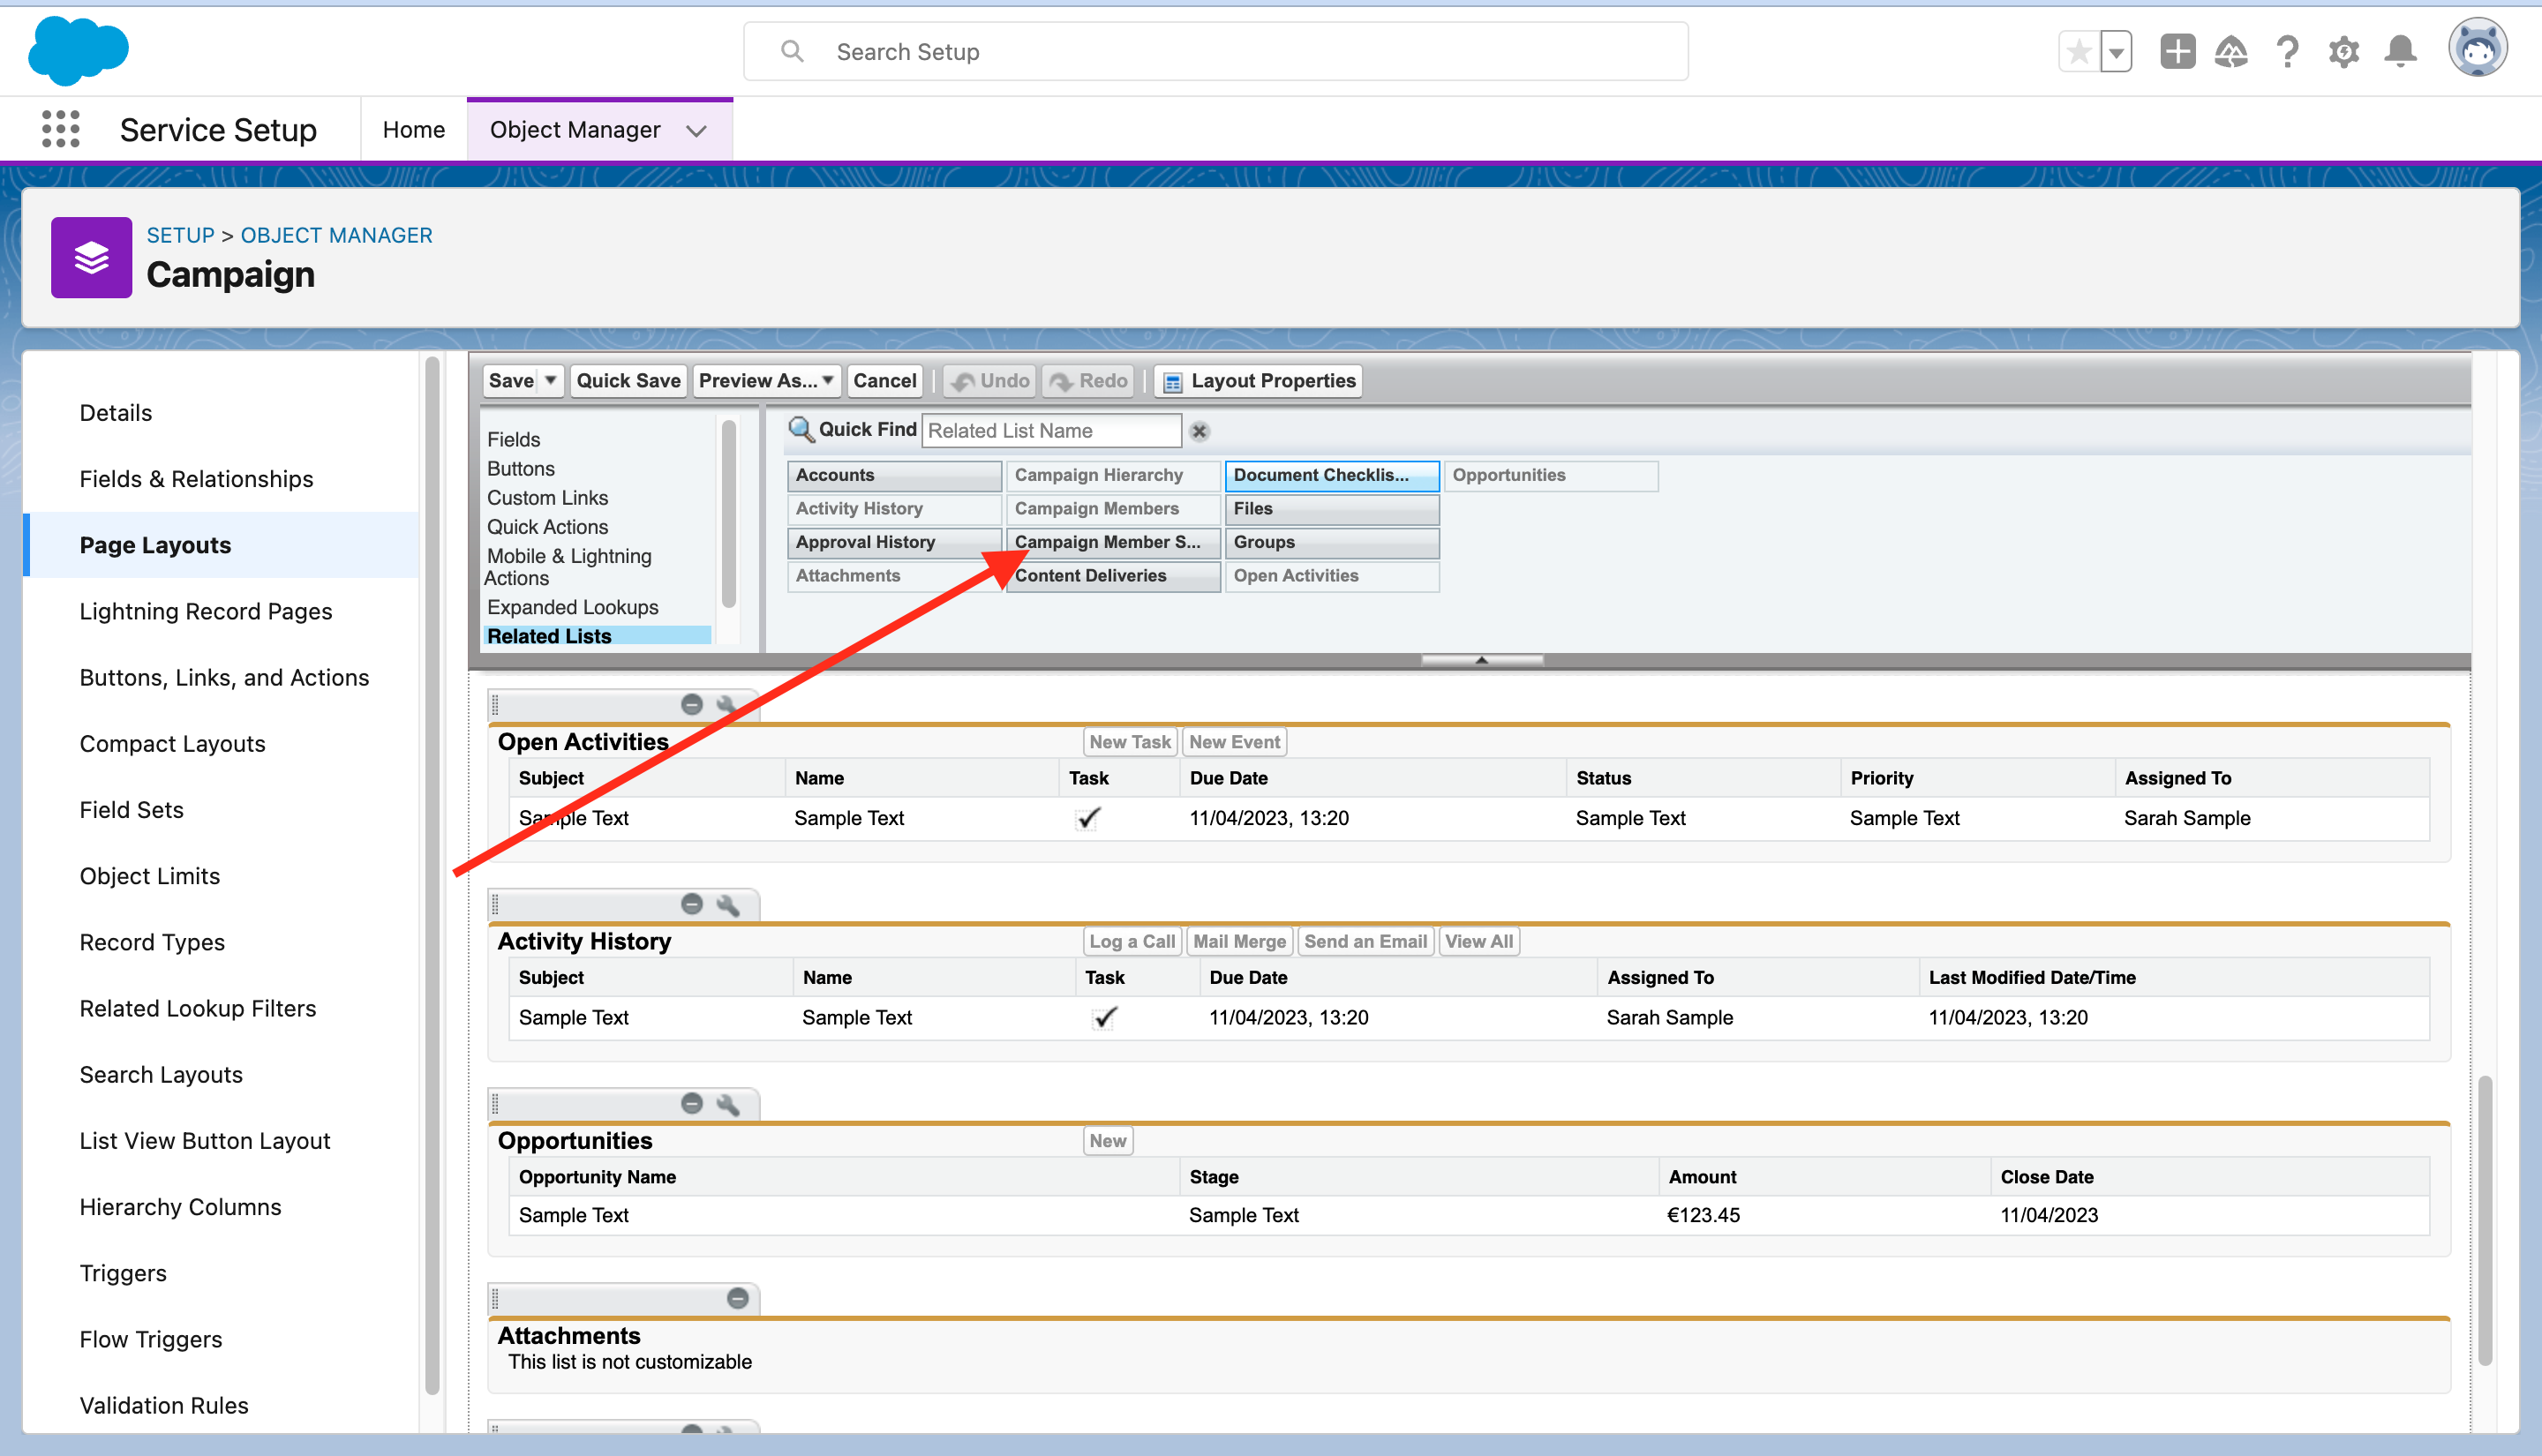Image resolution: width=2542 pixels, height=1456 pixels.
Task: Open the notifications bell
Action: (x=2400, y=52)
